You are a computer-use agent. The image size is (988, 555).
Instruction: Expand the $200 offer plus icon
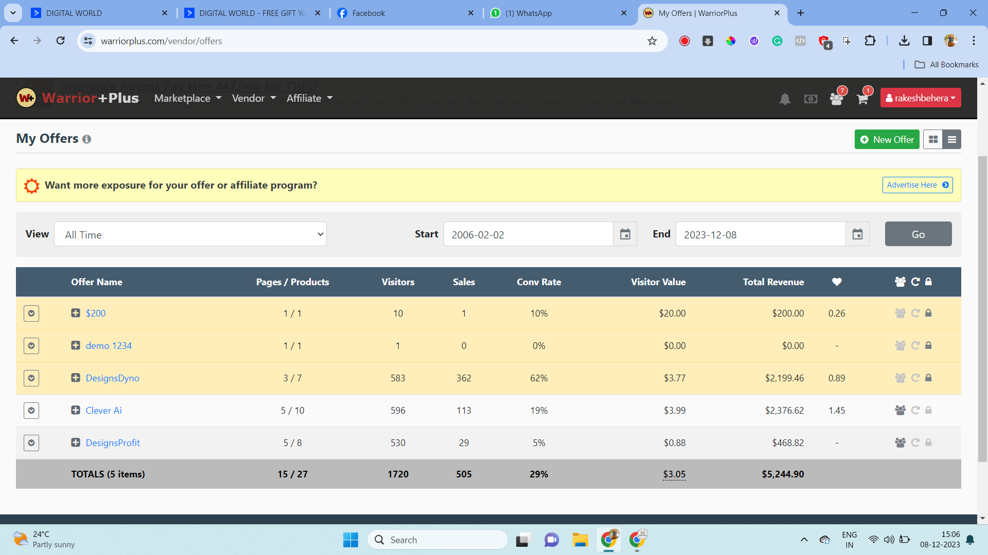coord(76,313)
